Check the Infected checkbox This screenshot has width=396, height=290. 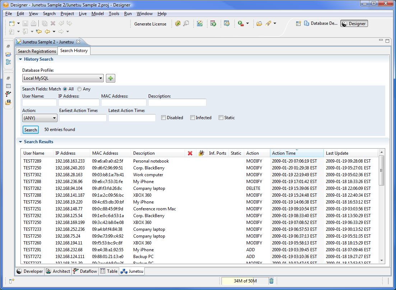[x=192, y=118]
